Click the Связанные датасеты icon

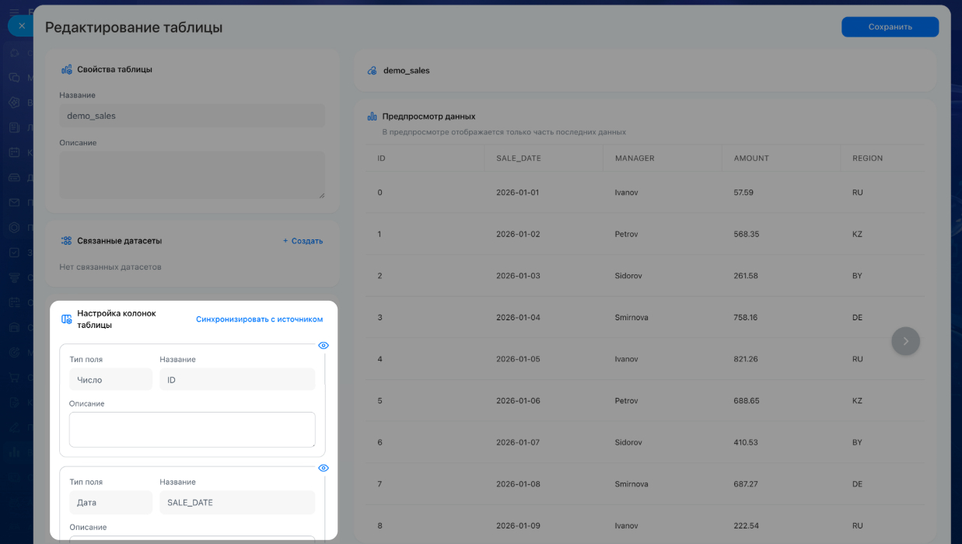pos(67,241)
